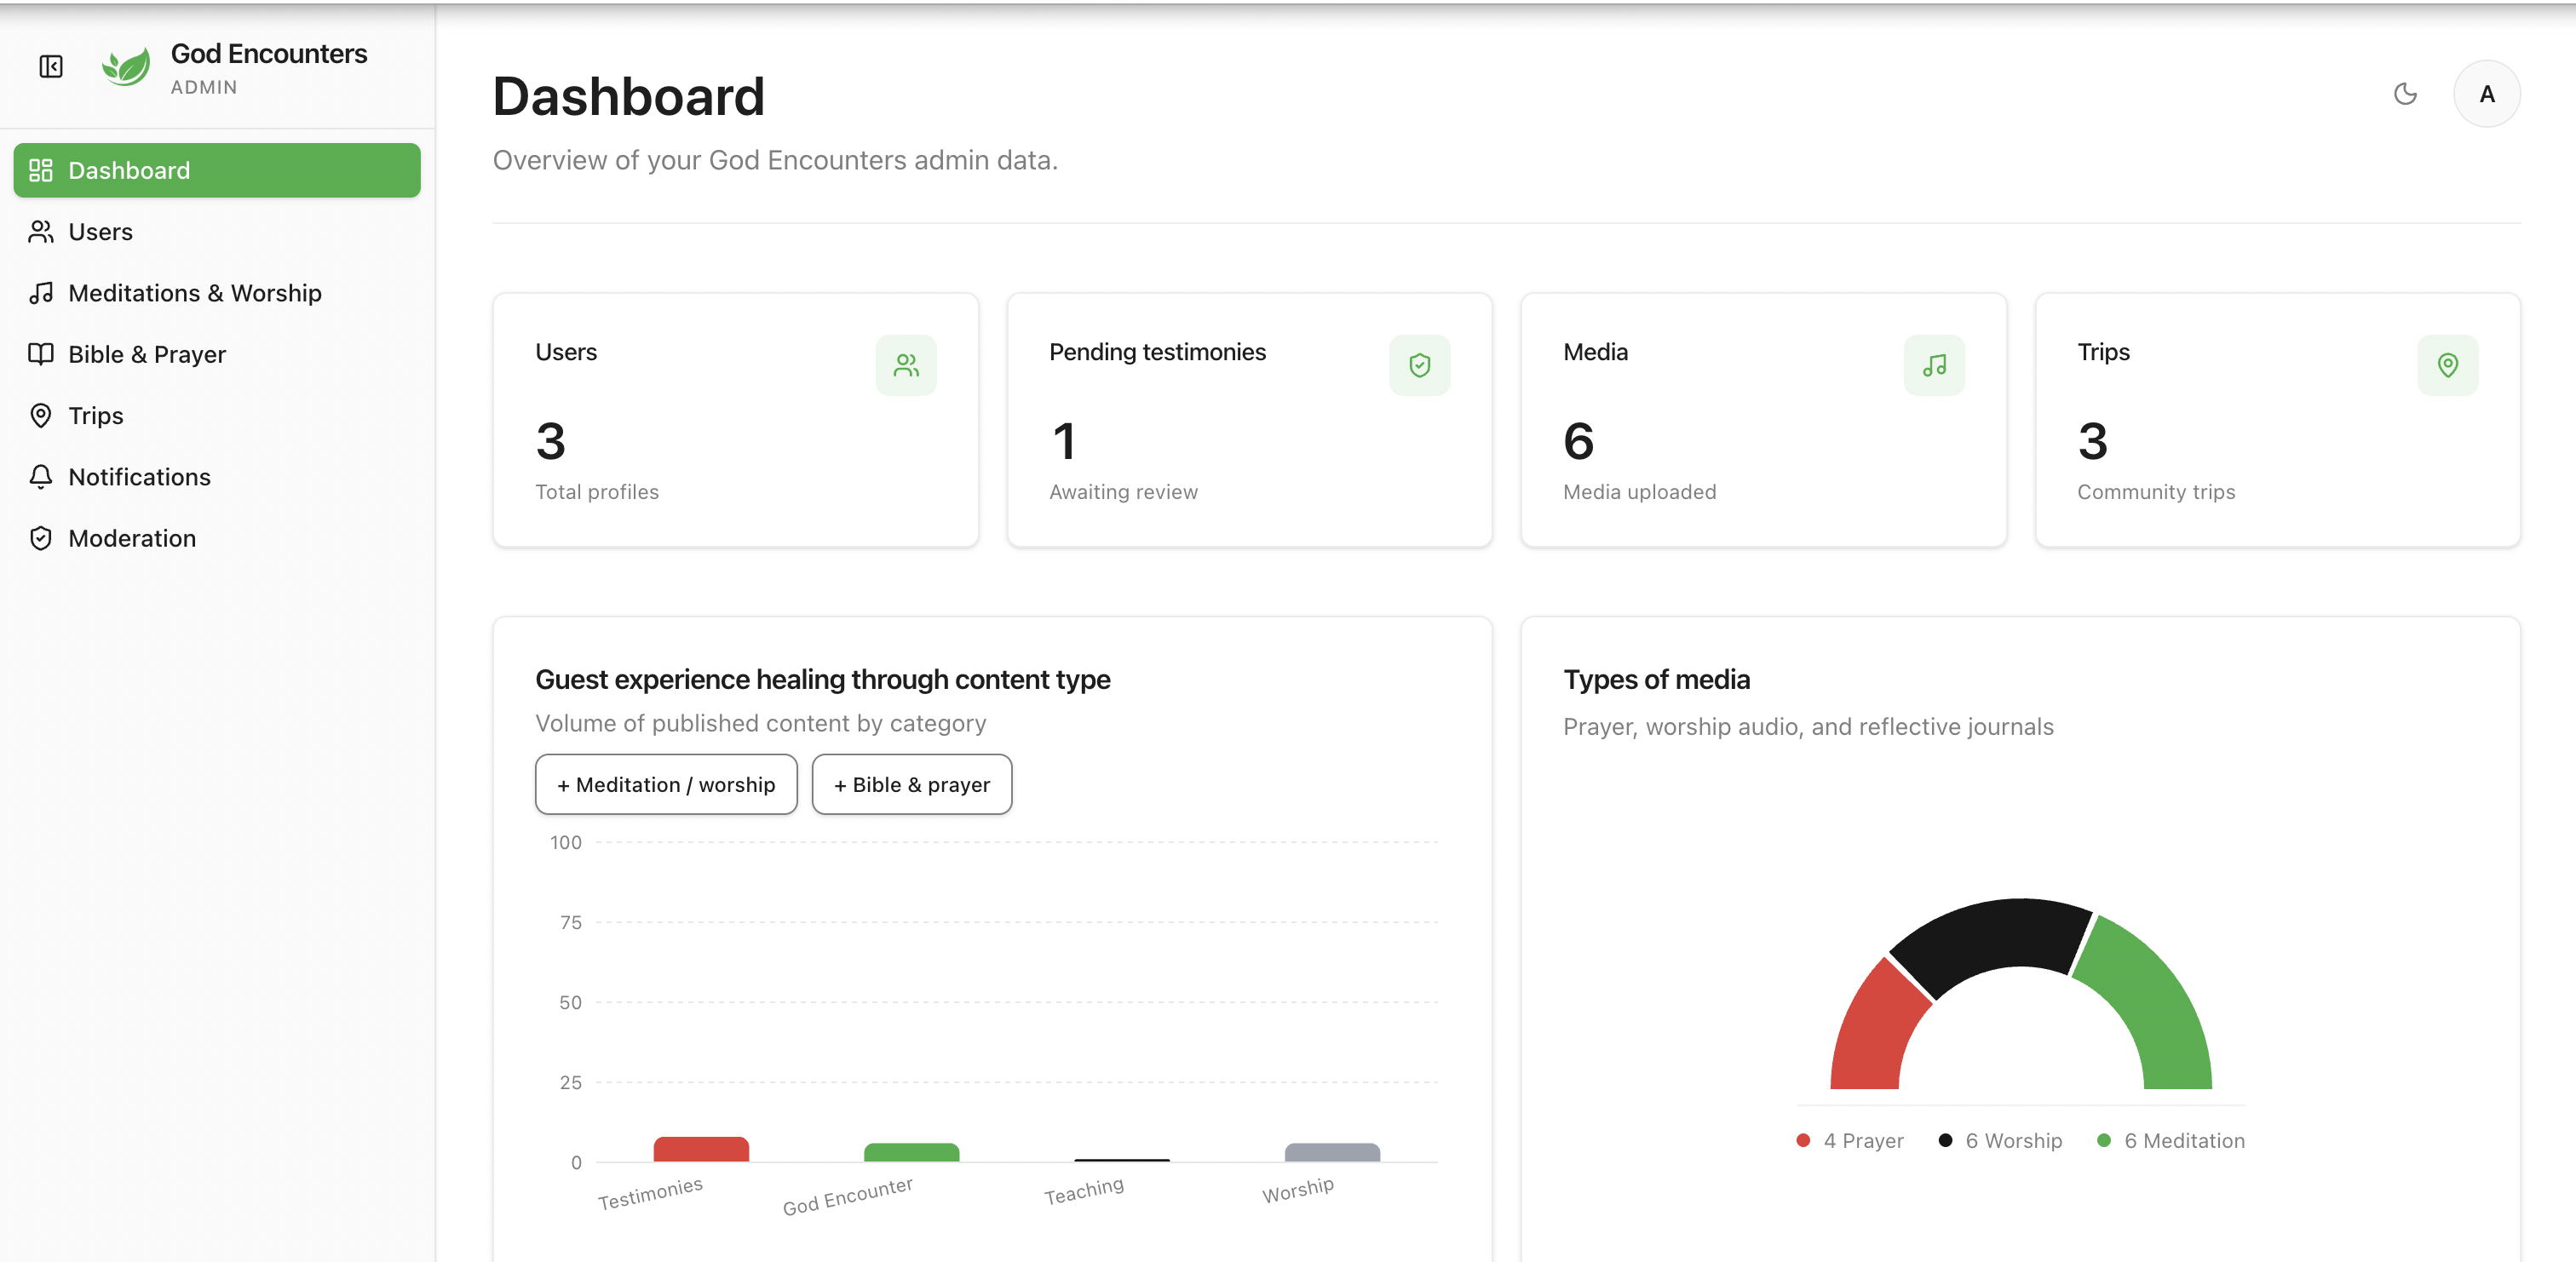Viewport: 2576px width, 1262px height.
Task: Open Notifications using the bell icon
Action: [x=41, y=477]
